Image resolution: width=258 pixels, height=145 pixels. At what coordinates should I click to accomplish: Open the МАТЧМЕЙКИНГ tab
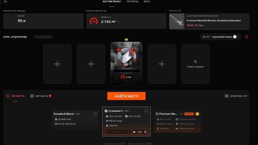[x=112, y=2]
